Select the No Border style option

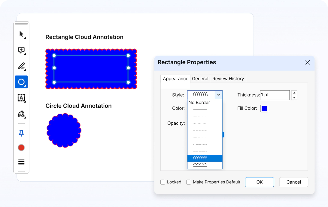[205, 103]
